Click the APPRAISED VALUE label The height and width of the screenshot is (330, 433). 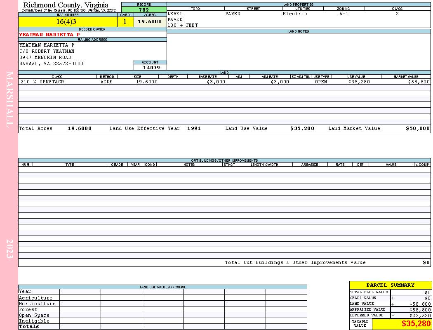point(367,309)
